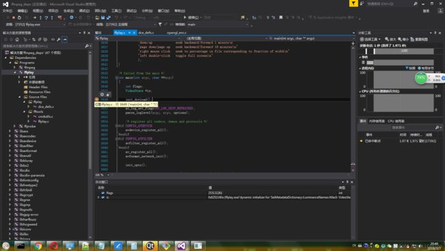This screenshot has width=445, height=251.
Task: Open the 工具 (Tools) menu
Action: click(x=116, y=11)
